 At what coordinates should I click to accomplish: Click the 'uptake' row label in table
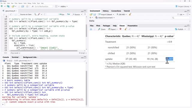(x=109, y=59)
